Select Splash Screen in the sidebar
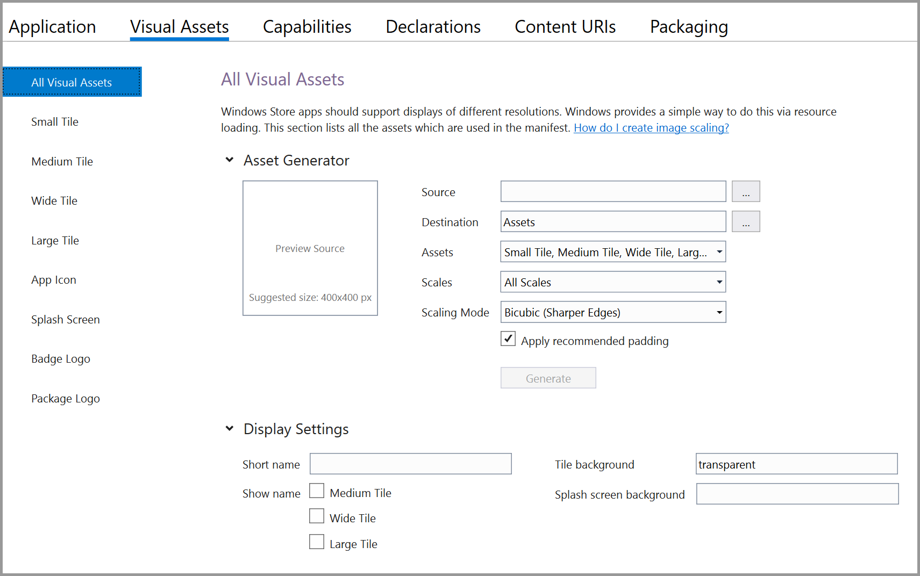This screenshot has height=576, width=920. [66, 320]
